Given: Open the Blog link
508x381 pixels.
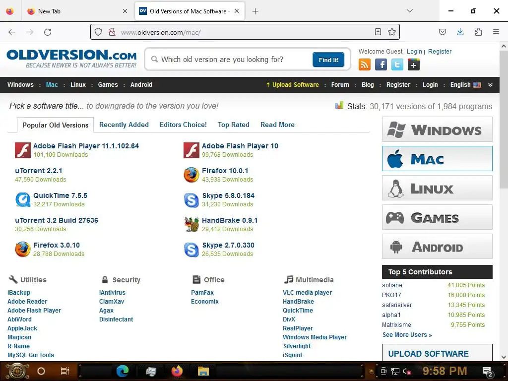Looking at the screenshot, I should 368,85.
